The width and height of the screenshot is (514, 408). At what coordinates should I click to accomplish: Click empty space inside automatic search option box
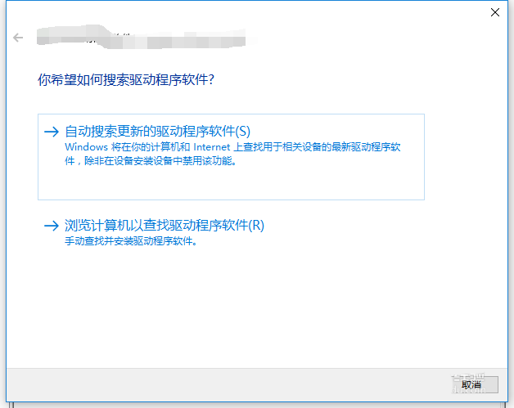(231, 183)
